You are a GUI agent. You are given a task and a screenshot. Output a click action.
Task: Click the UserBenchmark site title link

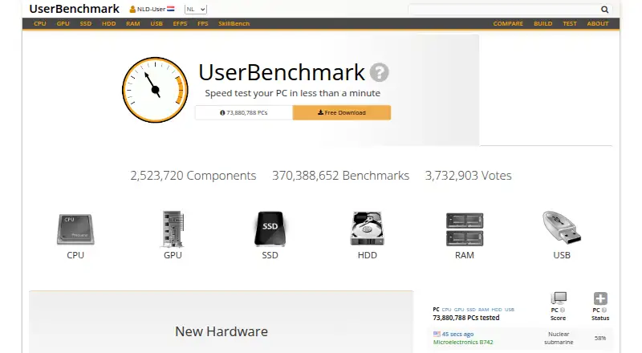(x=74, y=9)
